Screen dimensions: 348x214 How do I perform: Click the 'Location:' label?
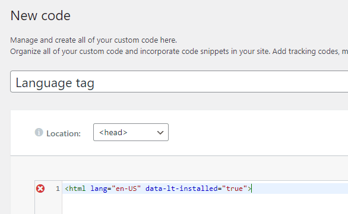tap(64, 133)
